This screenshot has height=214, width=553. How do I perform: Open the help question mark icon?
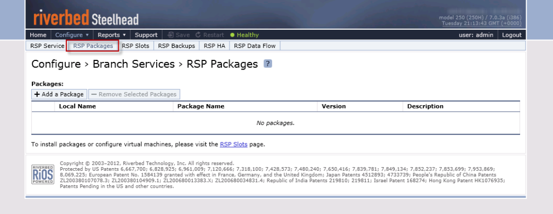tap(268, 64)
